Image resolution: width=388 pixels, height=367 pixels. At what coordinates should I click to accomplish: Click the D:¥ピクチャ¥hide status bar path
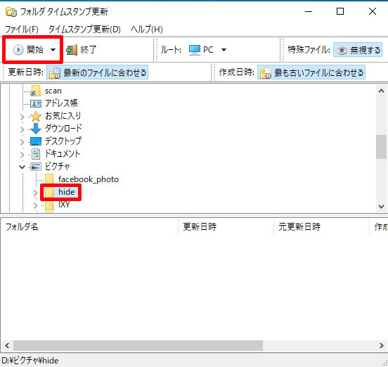(x=30, y=361)
